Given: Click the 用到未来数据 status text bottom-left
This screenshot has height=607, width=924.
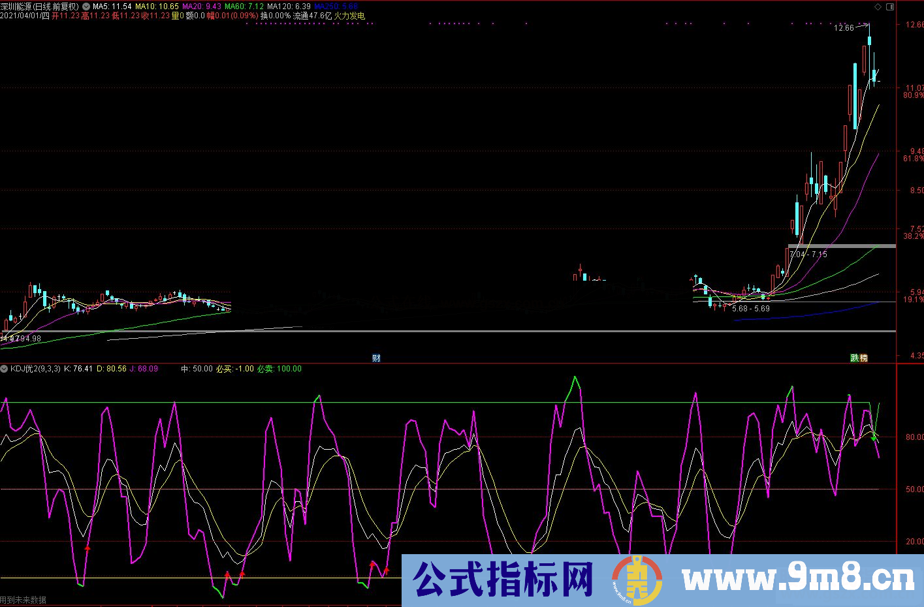Looking at the screenshot, I should point(23,598).
